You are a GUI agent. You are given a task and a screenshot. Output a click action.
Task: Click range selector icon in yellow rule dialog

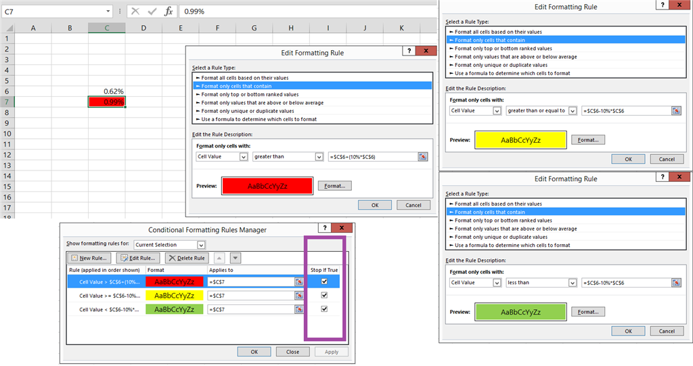click(x=676, y=110)
